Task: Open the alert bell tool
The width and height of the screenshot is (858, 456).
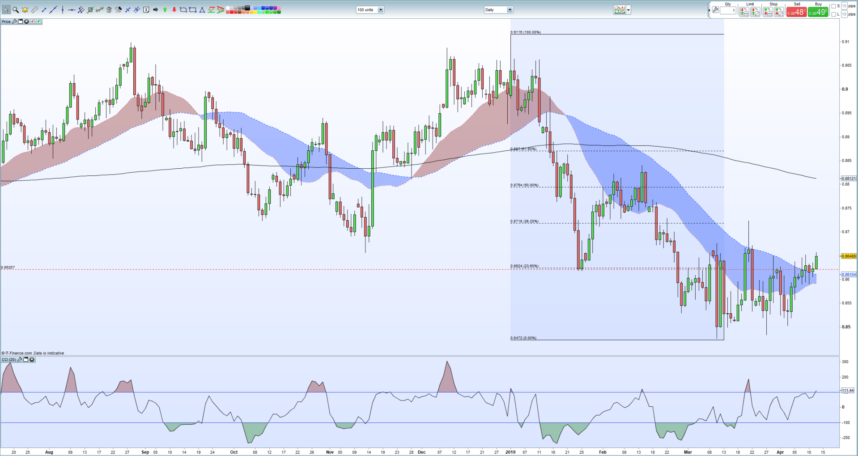Action: click(25, 9)
